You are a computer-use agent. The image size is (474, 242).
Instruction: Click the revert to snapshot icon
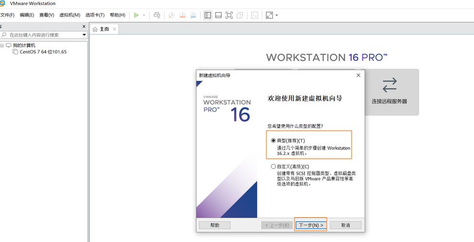182,15
